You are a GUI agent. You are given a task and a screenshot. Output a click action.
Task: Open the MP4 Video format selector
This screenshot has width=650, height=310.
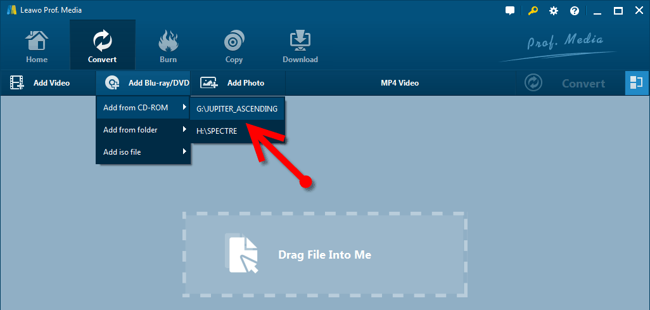[400, 83]
